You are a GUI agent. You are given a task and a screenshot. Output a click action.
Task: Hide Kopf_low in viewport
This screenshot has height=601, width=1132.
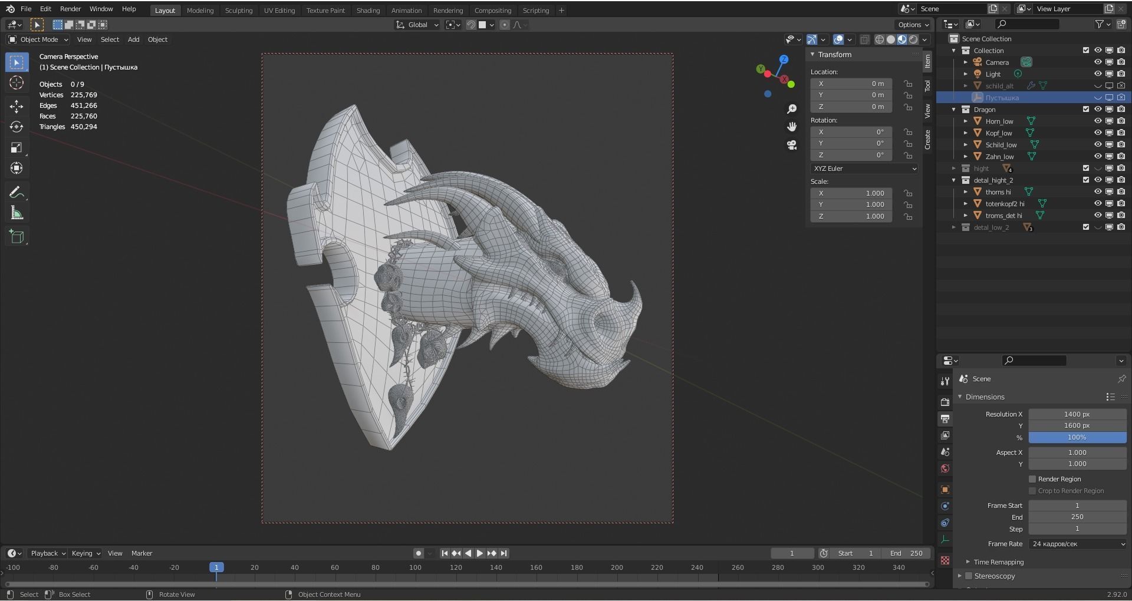tap(1098, 133)
